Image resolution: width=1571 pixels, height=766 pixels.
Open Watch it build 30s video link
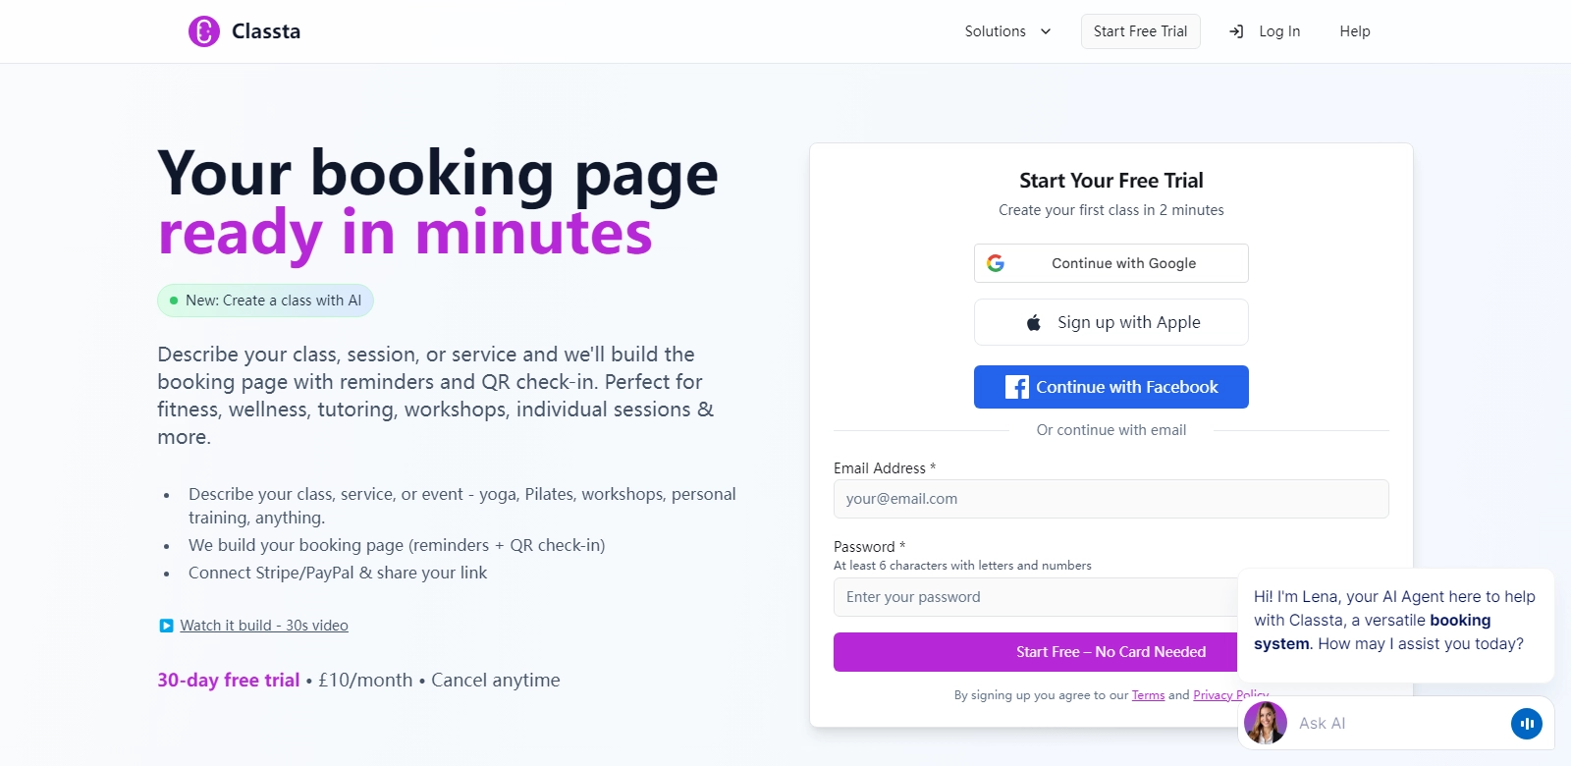click(264, 626)
